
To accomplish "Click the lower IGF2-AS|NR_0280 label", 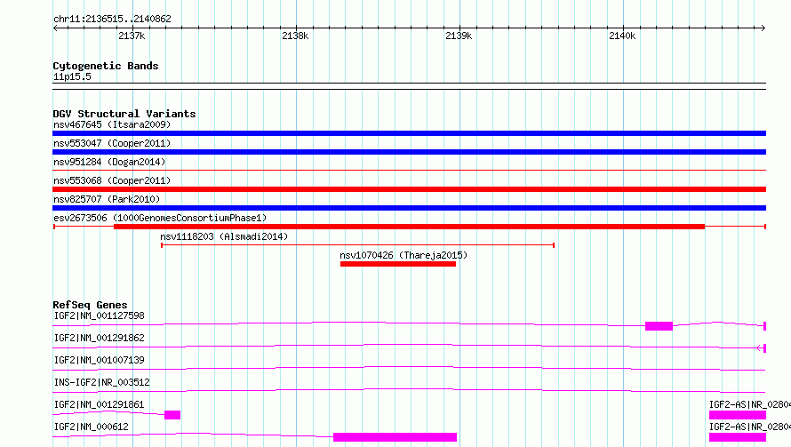I will point(749,427).
